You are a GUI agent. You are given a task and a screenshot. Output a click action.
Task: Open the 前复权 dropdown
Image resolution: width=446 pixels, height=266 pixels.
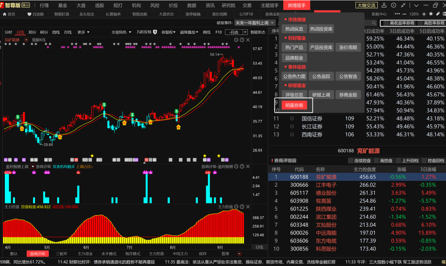[x=168, y=32]
